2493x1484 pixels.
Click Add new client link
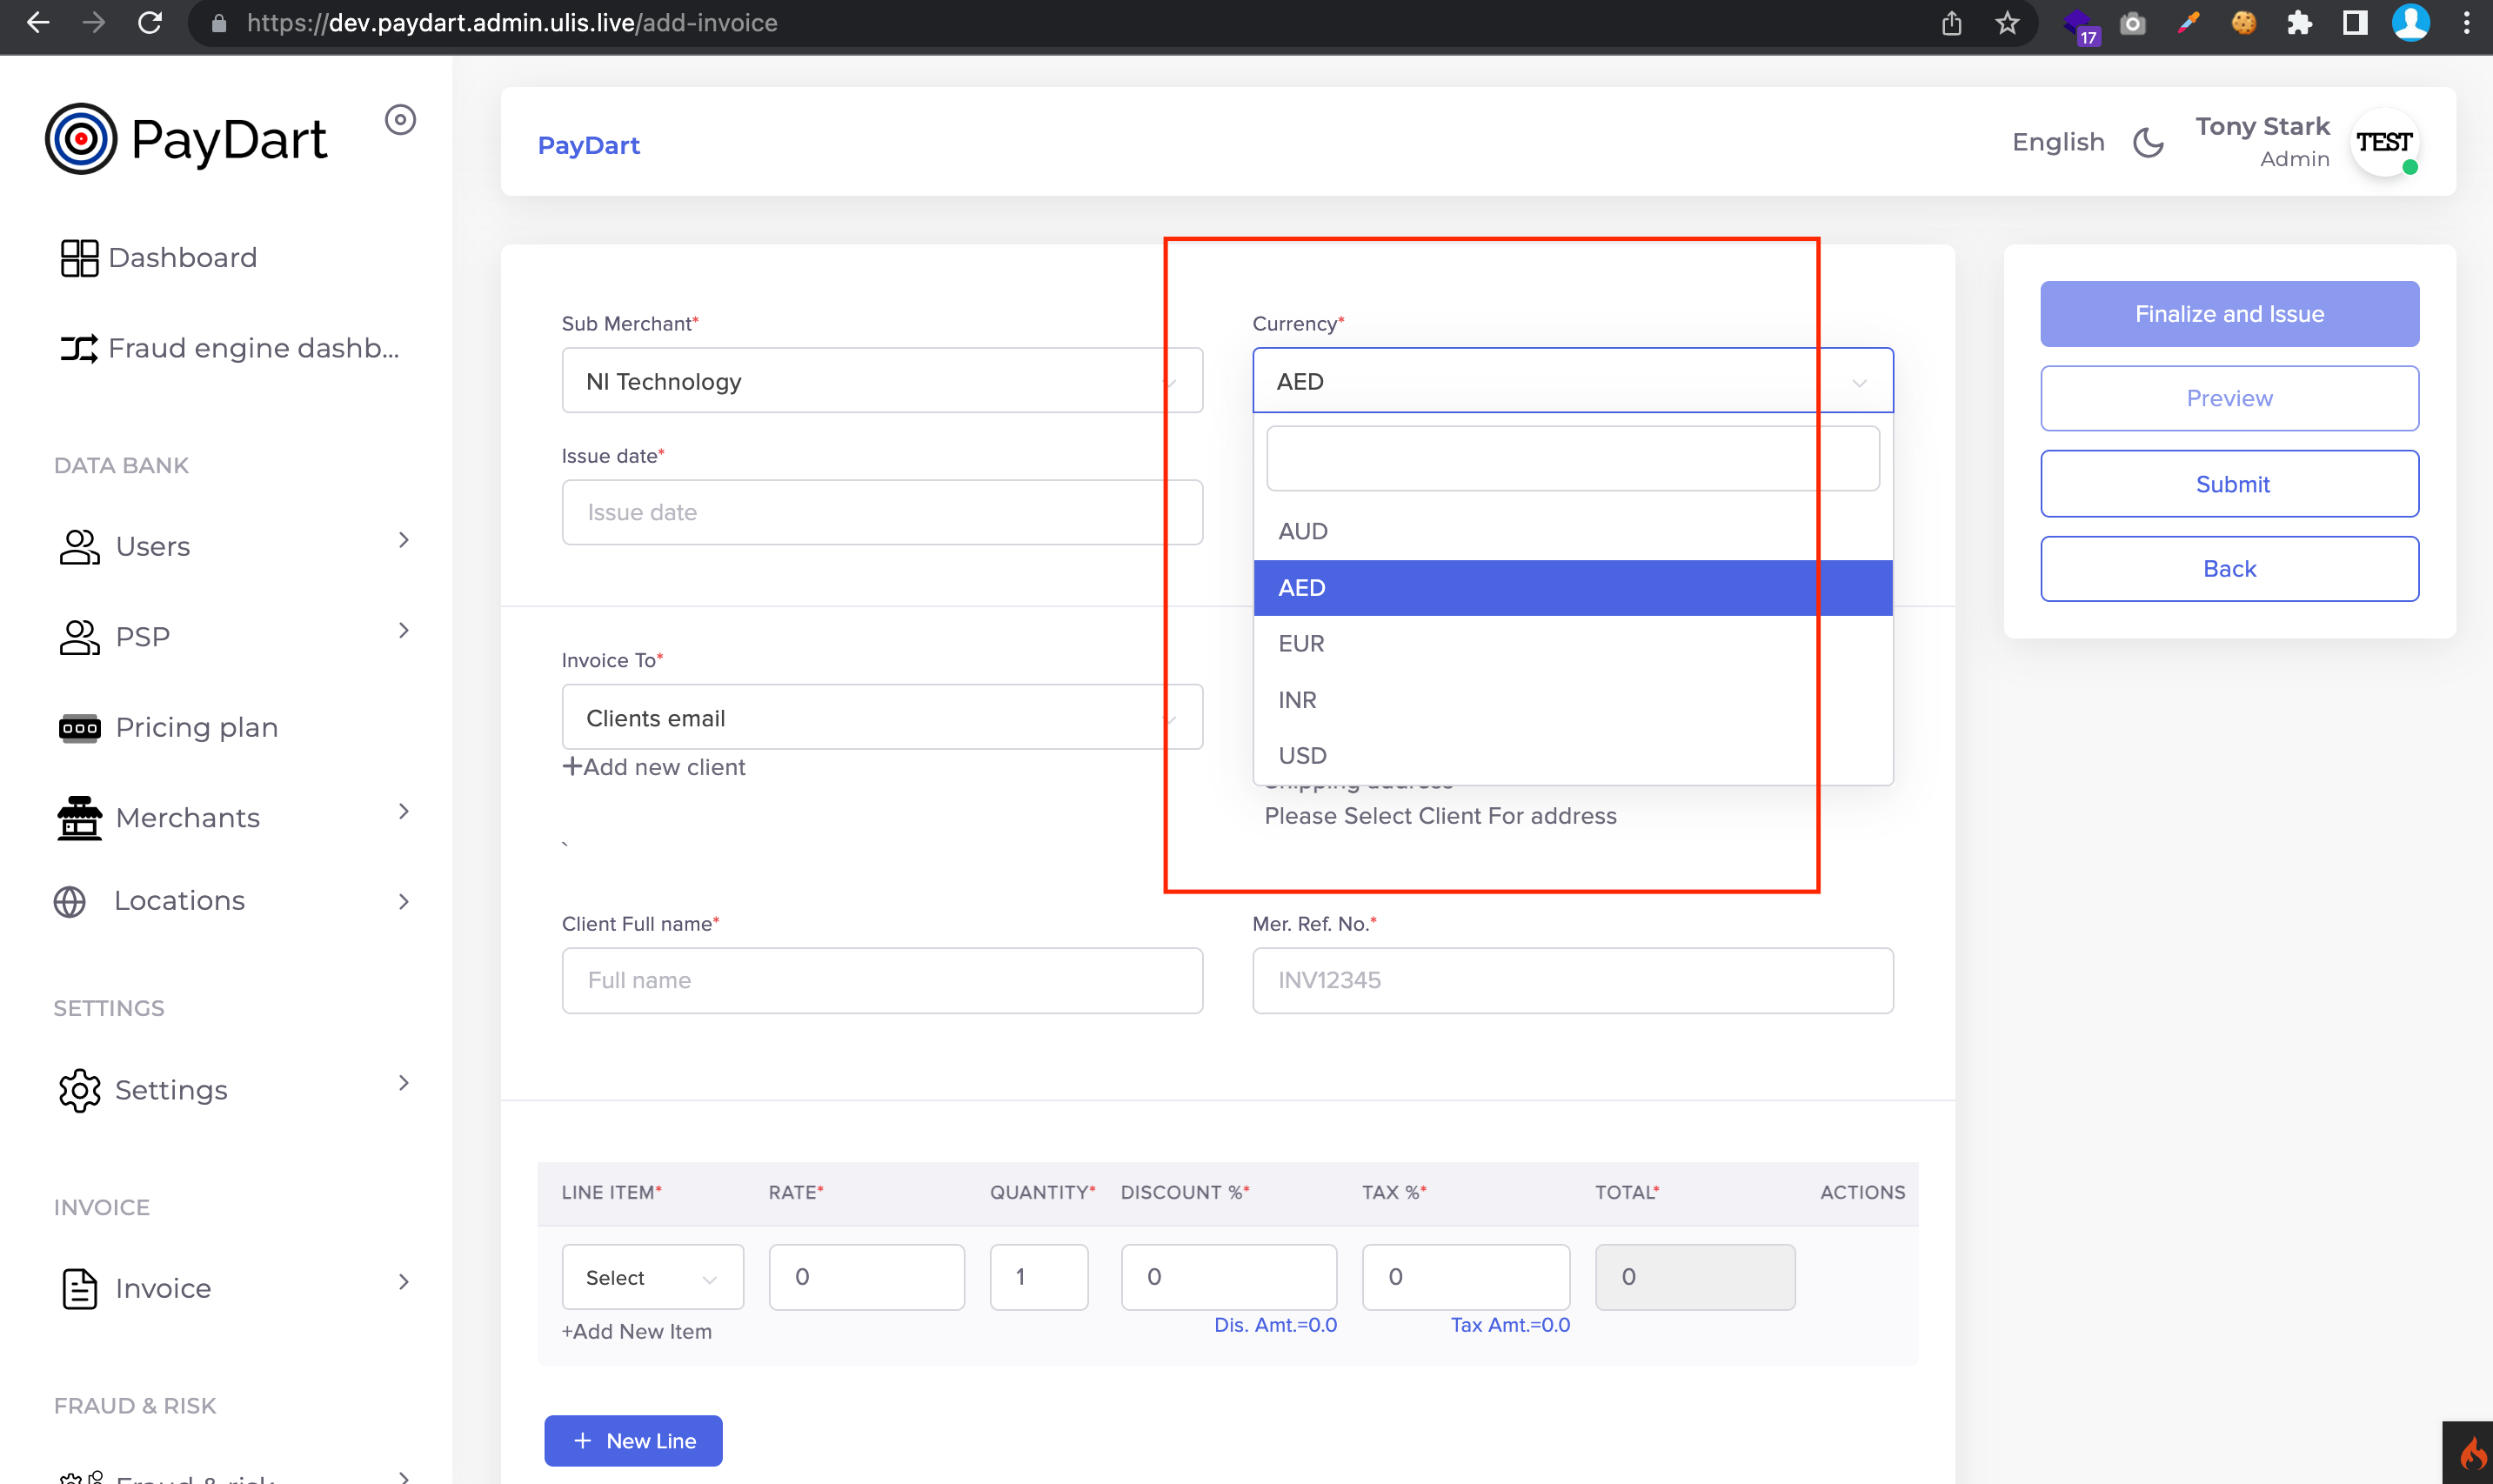[654, 767]
